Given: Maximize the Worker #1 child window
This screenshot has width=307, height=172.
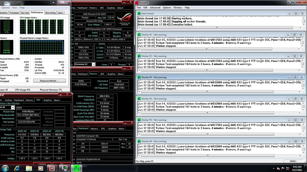Looking at the screenshot, I should click(294, 35).
